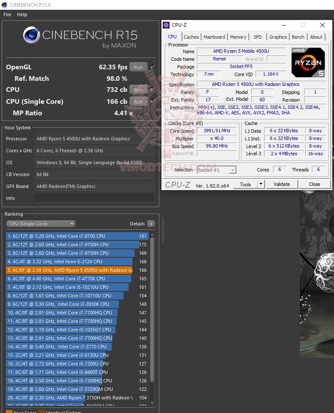334x413 pixels.
Task: Switch to the SPD tab in CPU-Z
Action: coord(257,37)
